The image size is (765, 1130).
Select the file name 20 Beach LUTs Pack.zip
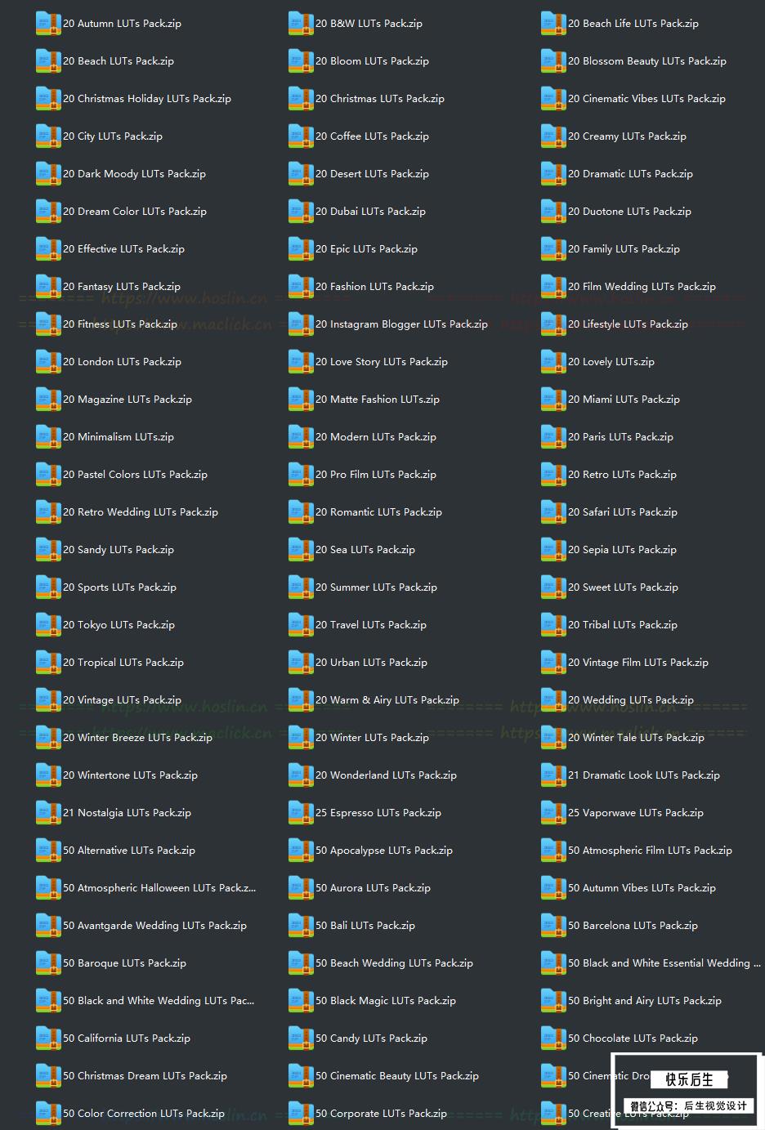119,61
